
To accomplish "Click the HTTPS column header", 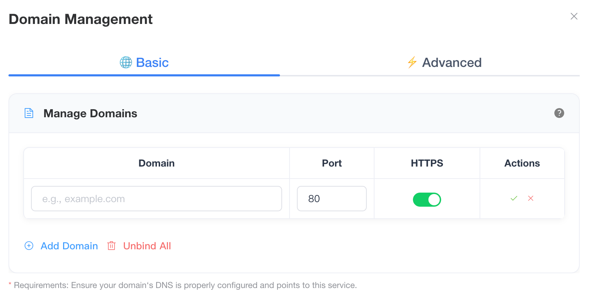I will (427, 163).
